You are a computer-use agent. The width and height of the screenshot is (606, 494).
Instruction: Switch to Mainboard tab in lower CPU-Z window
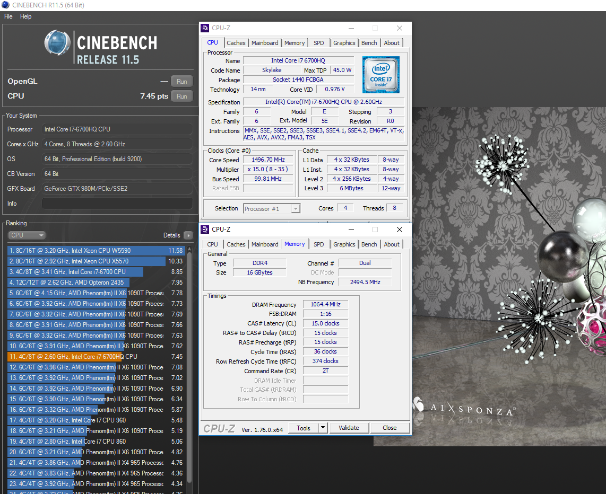265,244
